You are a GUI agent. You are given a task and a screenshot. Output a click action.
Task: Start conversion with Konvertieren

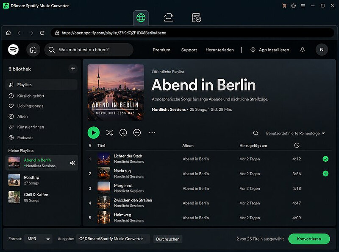pyautogui.click(x=309, y=239)
